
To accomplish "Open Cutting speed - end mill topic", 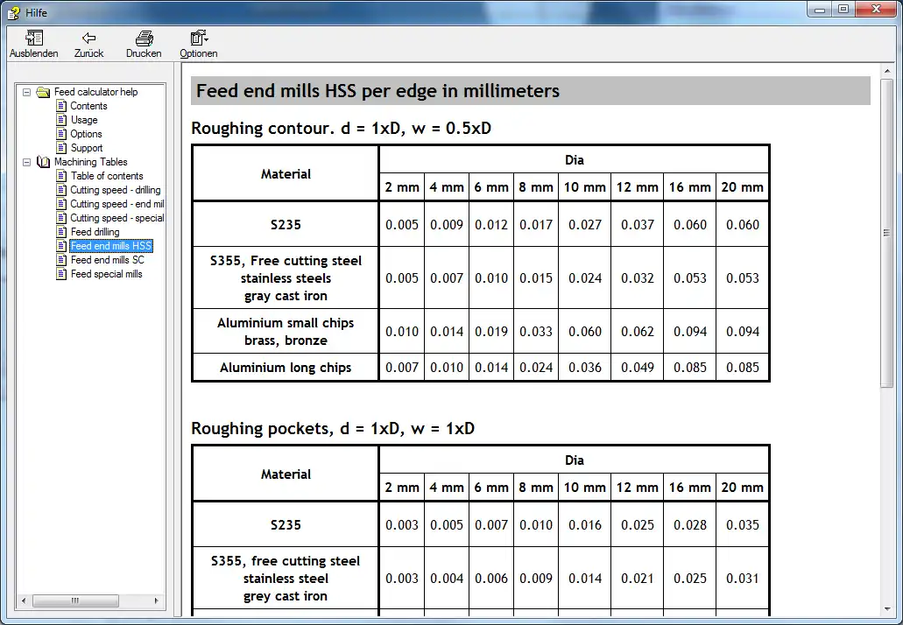I will click(116, 204).
